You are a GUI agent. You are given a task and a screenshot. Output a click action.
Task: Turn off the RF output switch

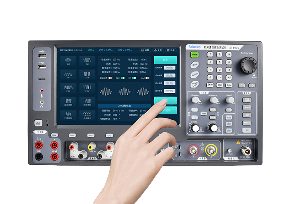click(x=133, y=77)
